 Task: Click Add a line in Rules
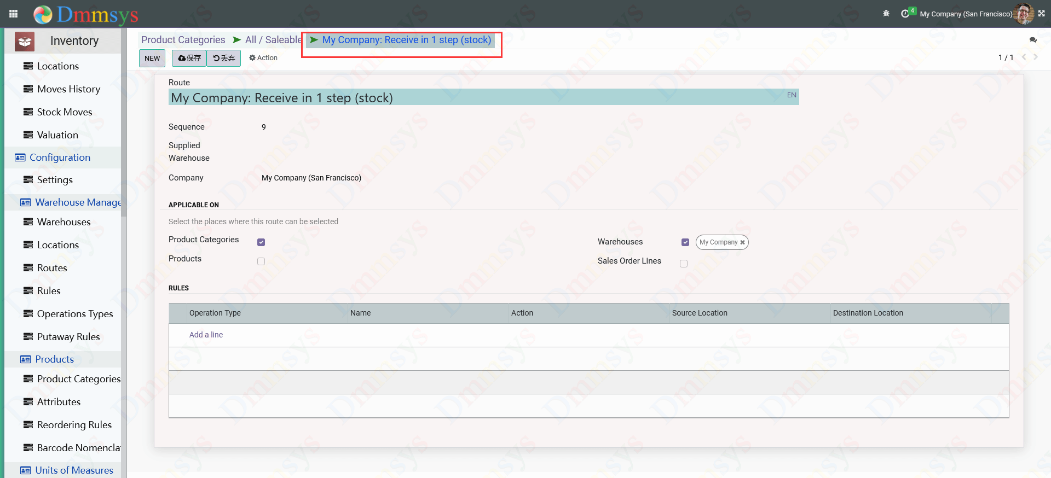206,335
